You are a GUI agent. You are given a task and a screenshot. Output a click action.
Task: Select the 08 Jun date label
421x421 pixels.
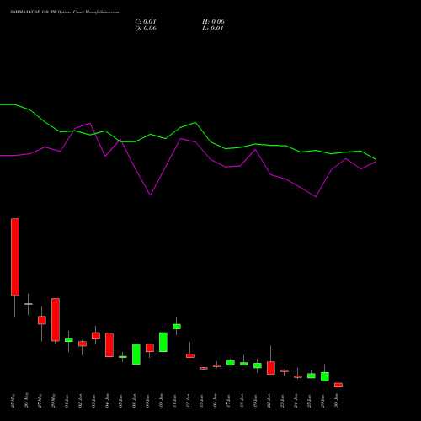134,401
